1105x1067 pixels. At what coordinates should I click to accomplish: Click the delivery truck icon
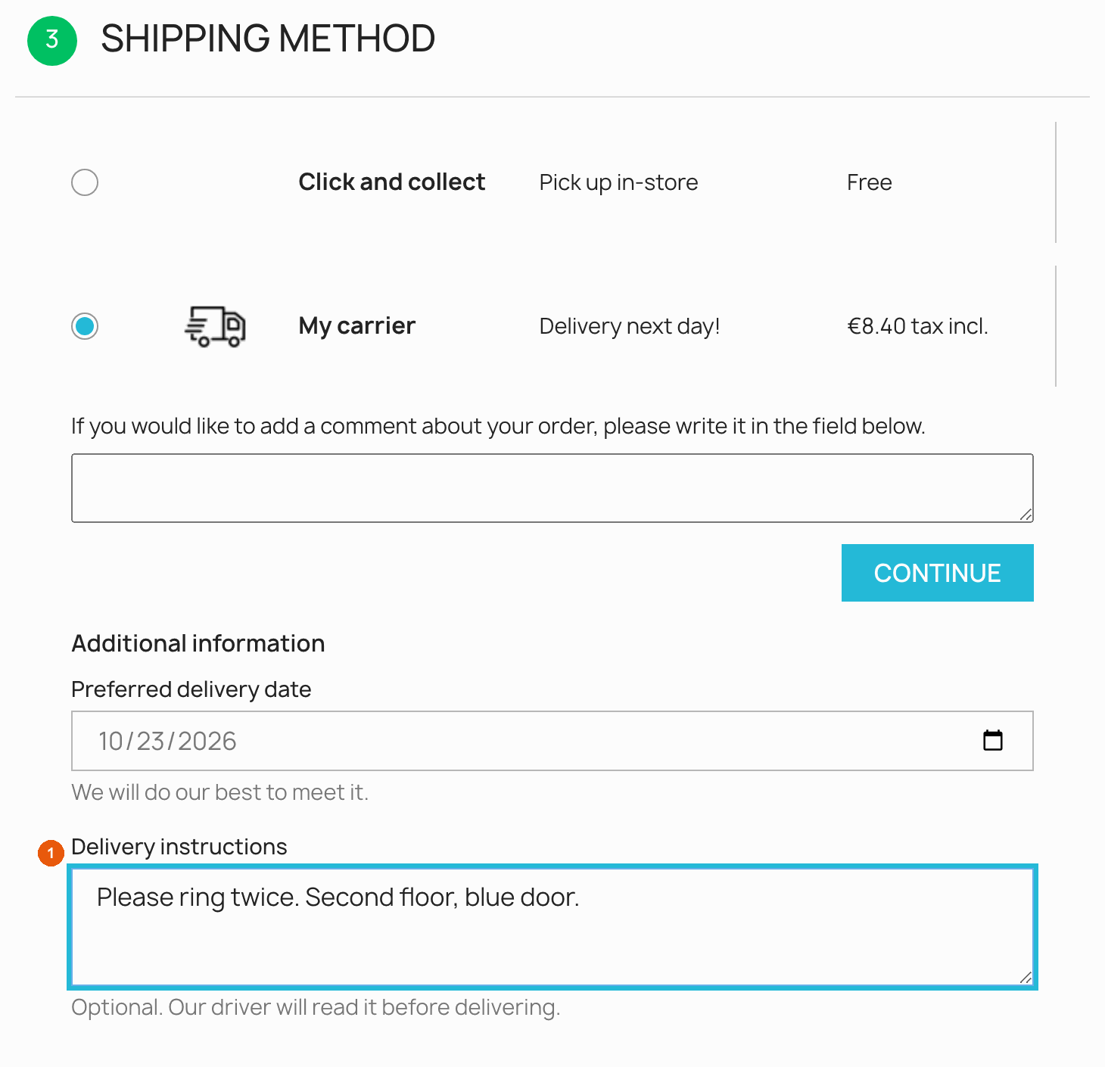pos(215,326)
